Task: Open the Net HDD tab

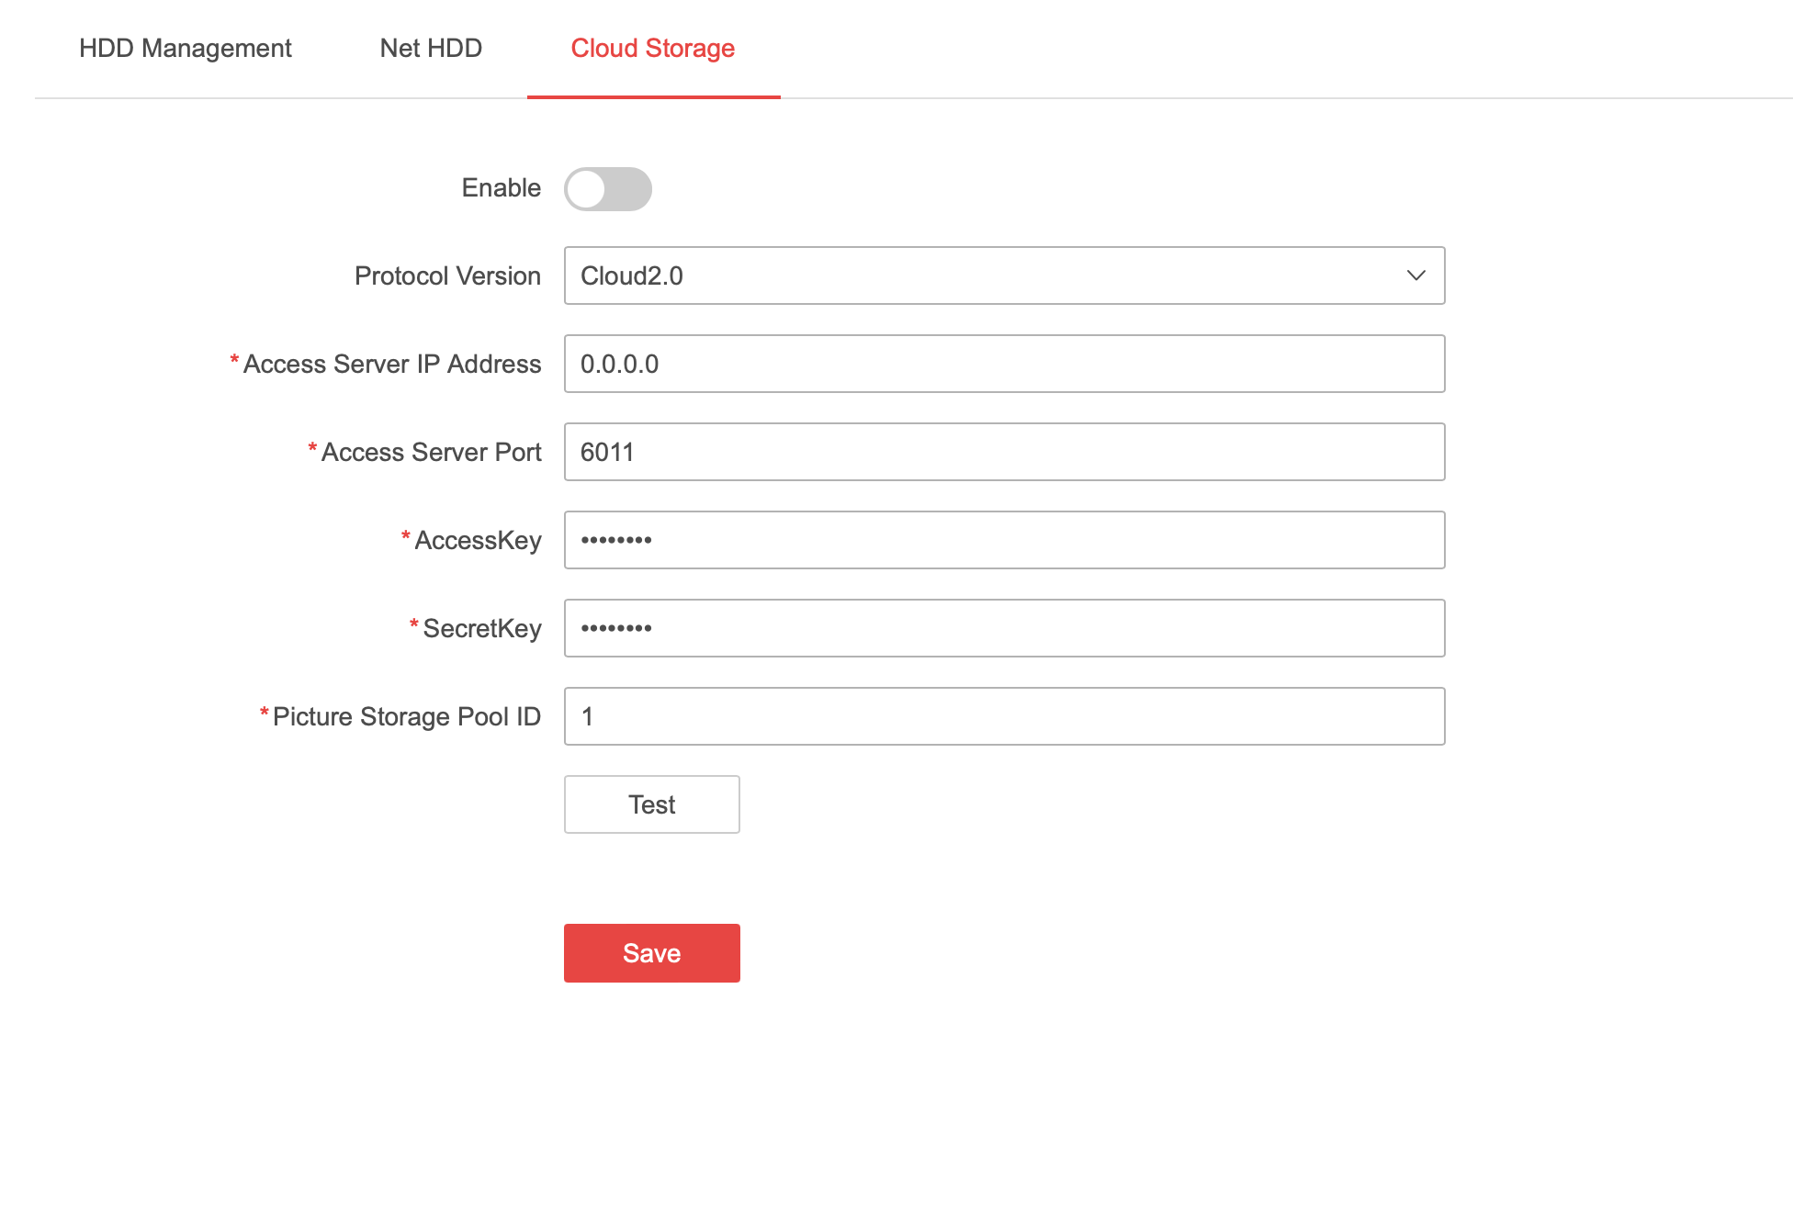Action: click(431, 48)
